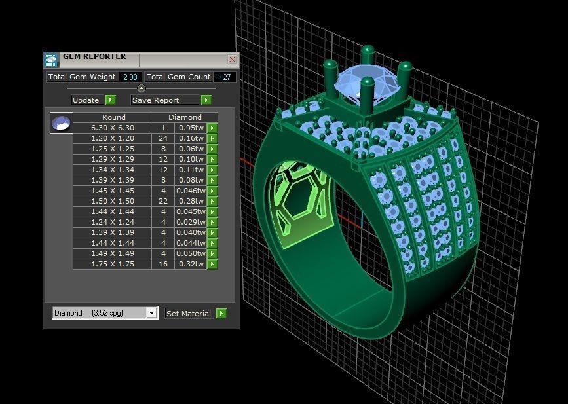The image size is (568, 404).
Task: Click green arrow for the 0.11tw row
Action: coord(212,170)
